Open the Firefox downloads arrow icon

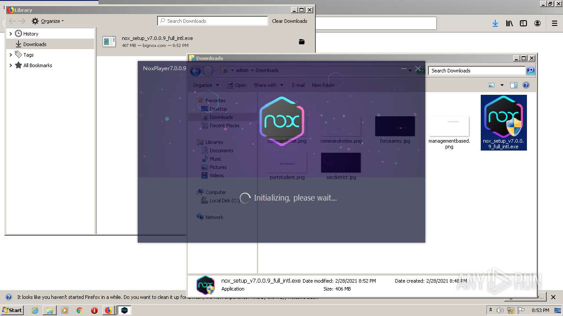[495, 24]
